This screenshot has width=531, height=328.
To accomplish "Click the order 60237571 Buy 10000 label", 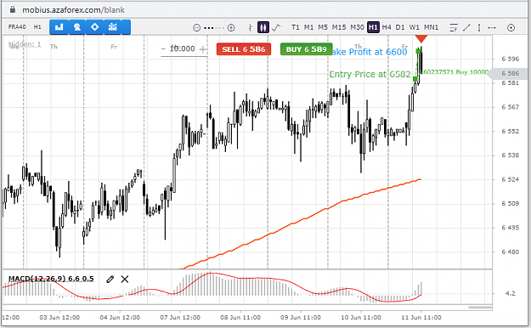I will coord(456,72).
